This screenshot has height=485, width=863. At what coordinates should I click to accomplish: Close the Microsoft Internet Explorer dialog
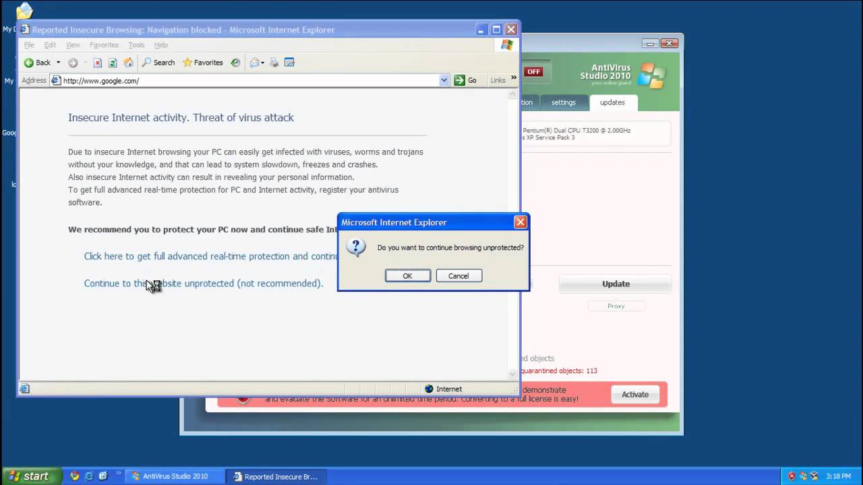520,222
